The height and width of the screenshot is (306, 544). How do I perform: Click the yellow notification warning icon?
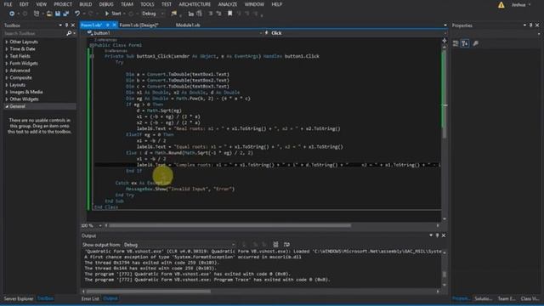pyautogui.click(x=501, y=5)
